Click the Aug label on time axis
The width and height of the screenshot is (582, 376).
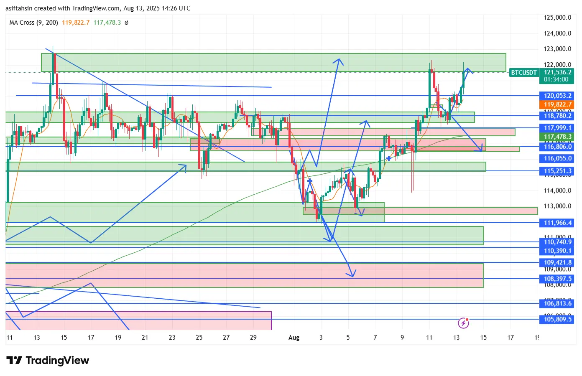pos(294,338)
